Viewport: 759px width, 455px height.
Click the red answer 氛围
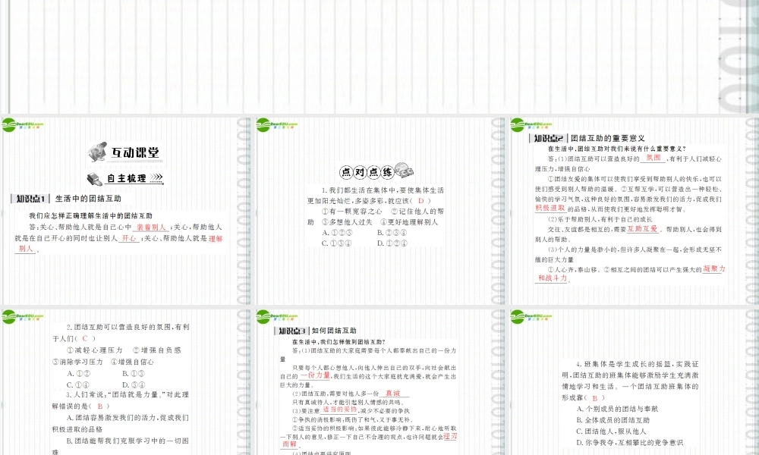point(653,158)
